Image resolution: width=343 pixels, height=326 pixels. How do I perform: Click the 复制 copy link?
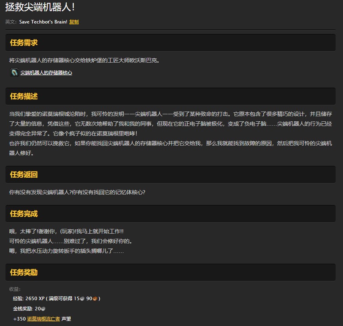[74, 22]
